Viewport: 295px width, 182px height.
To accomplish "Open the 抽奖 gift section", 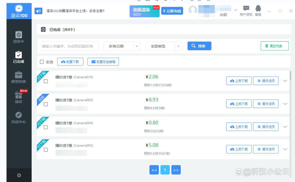I will pos(18,97).
